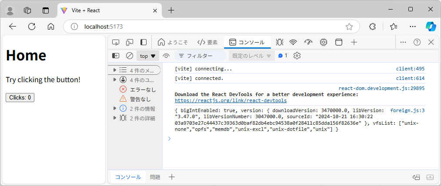Switch to the 要素 (Elements) tab

(x=207, y=43)
